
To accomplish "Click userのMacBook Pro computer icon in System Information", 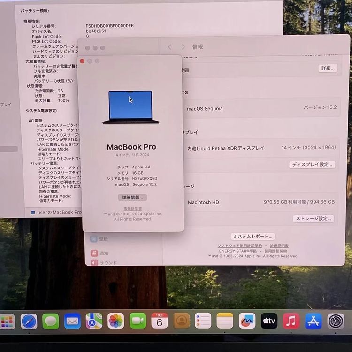I will tap(33, 212).
